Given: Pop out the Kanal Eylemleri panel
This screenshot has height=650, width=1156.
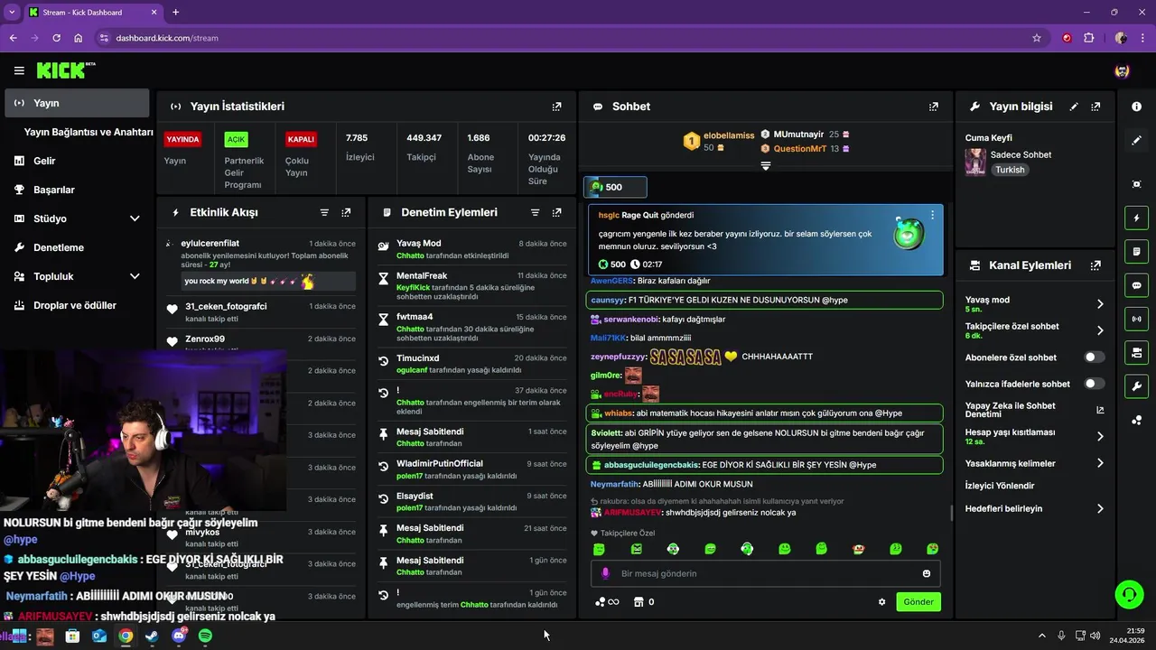Looking at the screenshot, I should pyautogui.click(x=1095, y=265).
